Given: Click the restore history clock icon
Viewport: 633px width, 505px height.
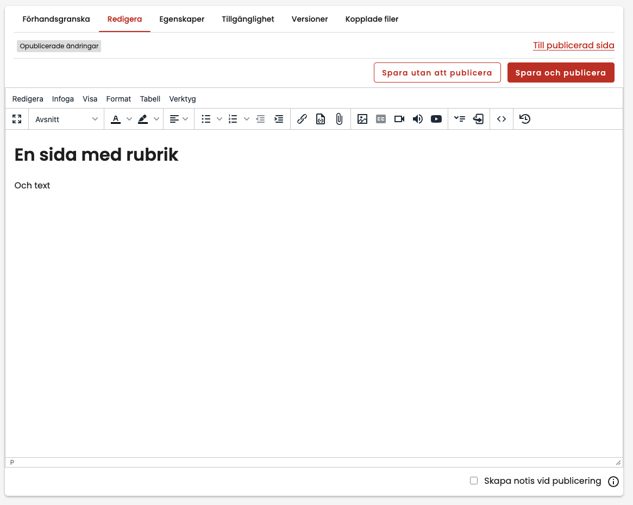Looking at the screenshot, I should coord(525,119).
